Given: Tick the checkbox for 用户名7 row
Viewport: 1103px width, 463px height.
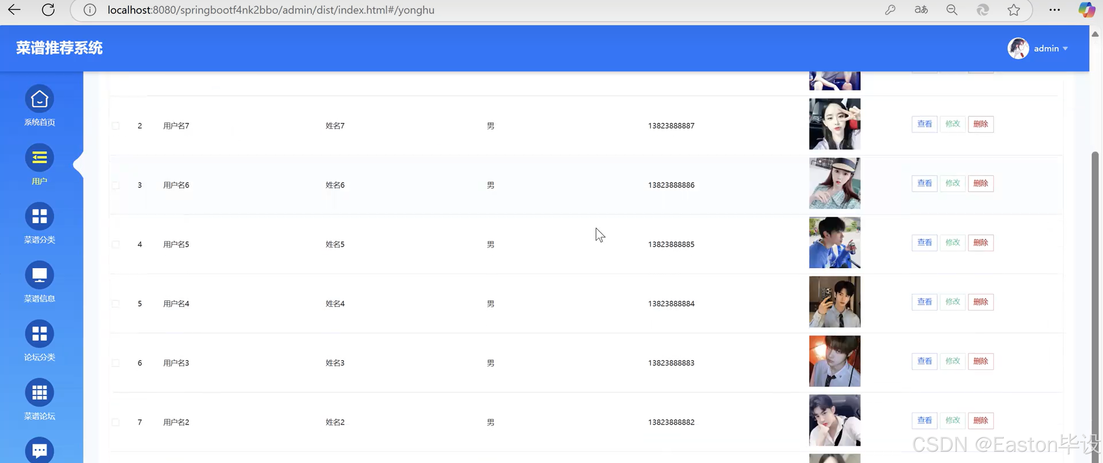Looking at the screenshot, I should [x=116, y=126].
